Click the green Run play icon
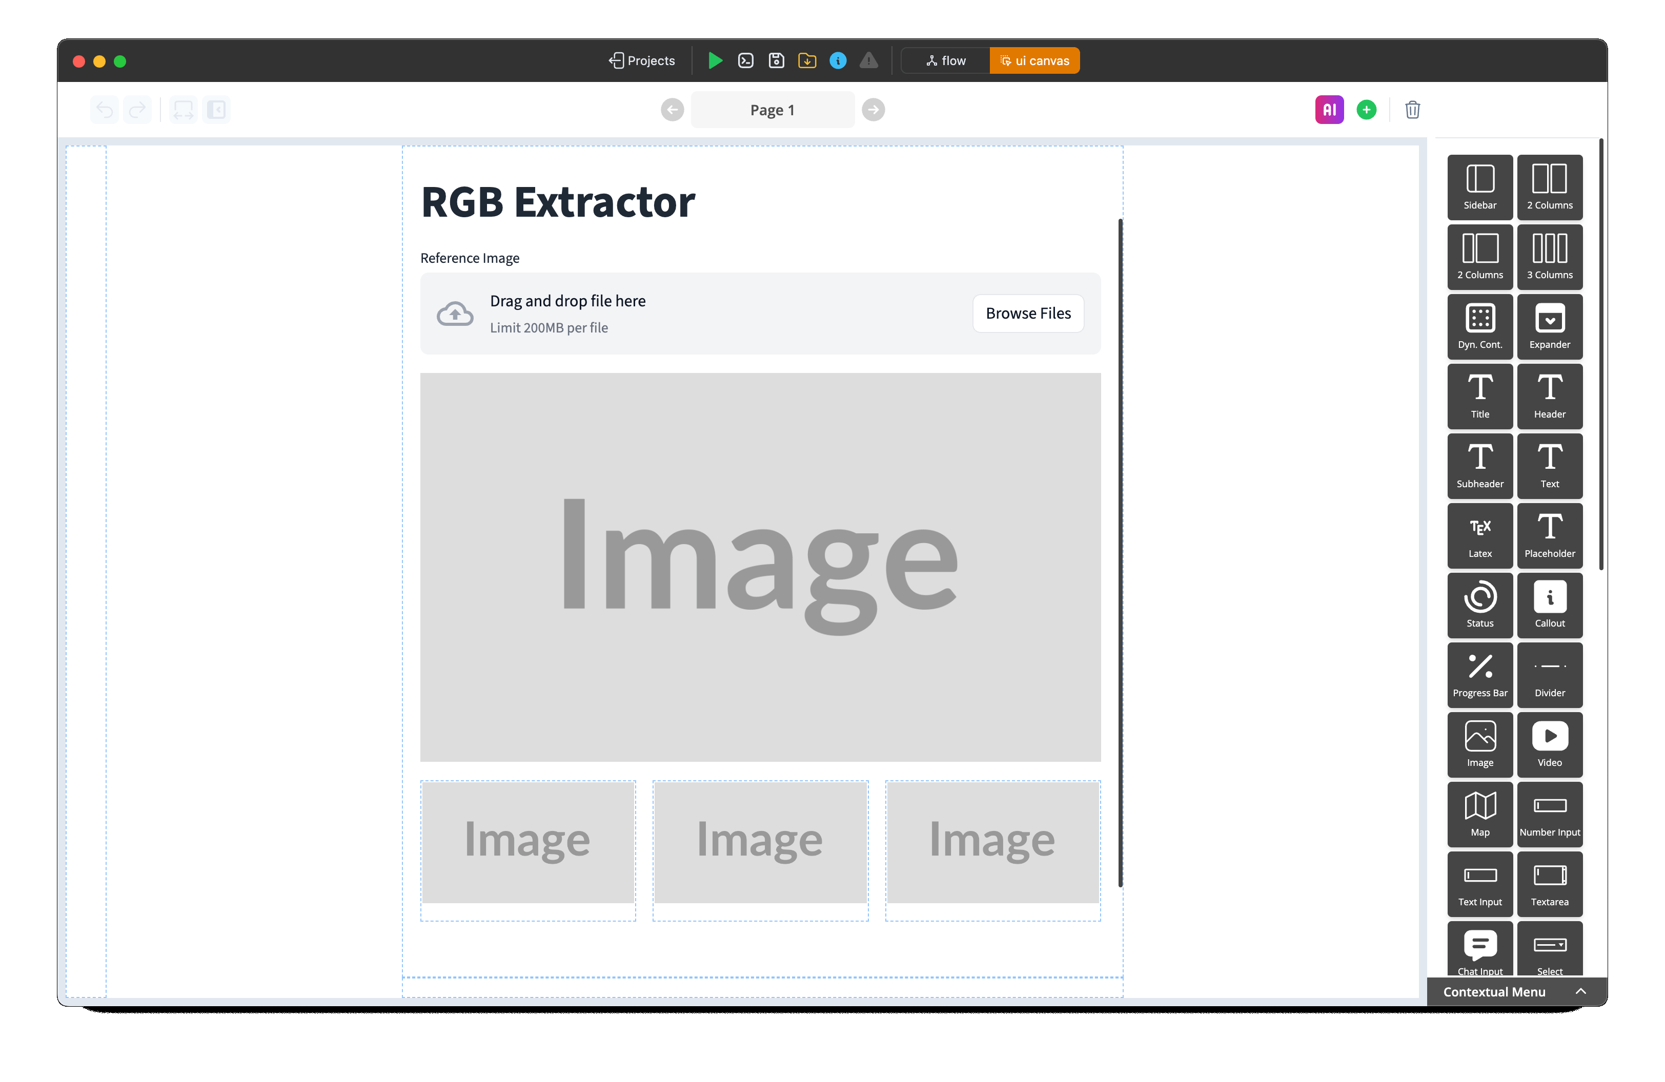1665x1082 pixels. [714, 61]
